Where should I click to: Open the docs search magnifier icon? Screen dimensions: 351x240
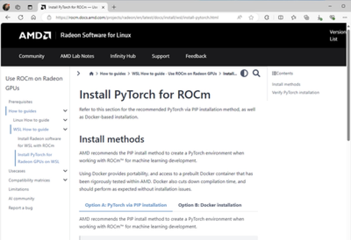tap(256, 73)
